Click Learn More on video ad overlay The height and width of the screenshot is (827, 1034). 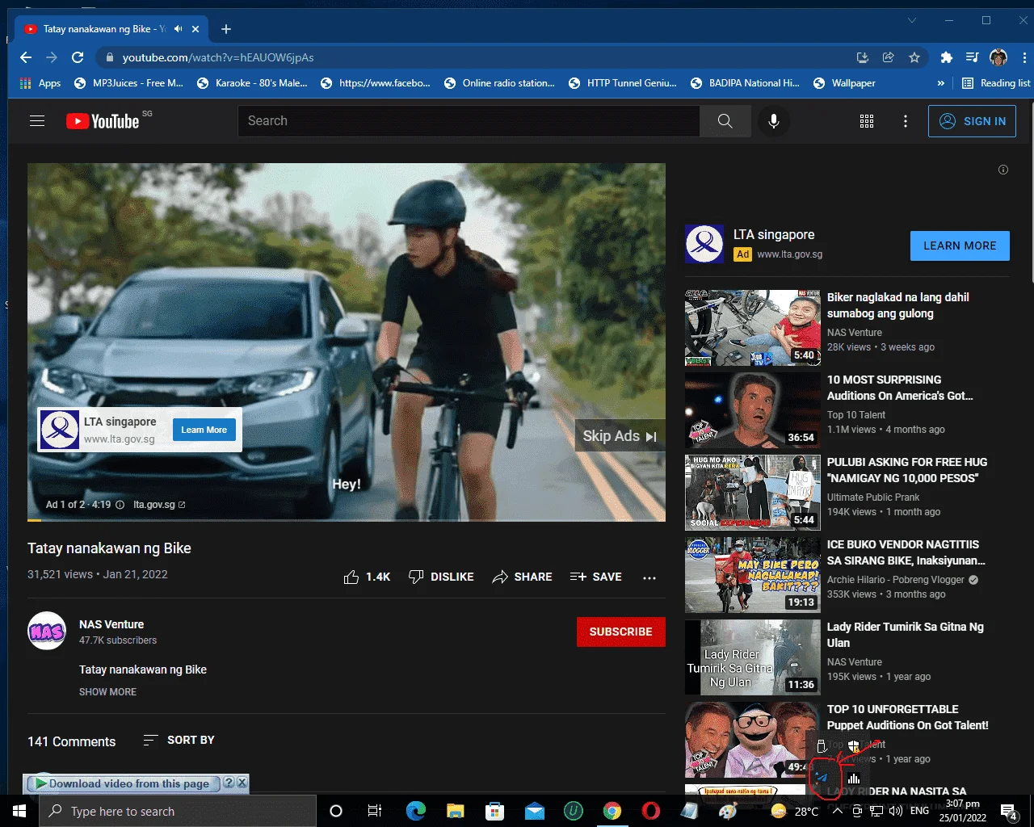tap(204, 430)
